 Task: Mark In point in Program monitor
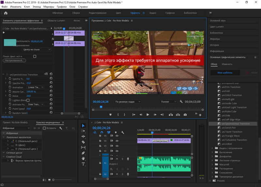[x=118, y=115]
